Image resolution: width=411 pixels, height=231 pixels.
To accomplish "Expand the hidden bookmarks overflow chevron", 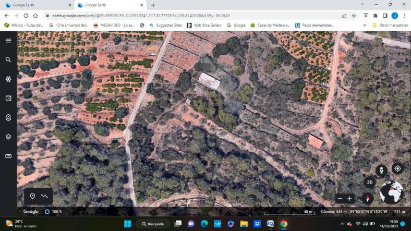I will pos(365,25).
